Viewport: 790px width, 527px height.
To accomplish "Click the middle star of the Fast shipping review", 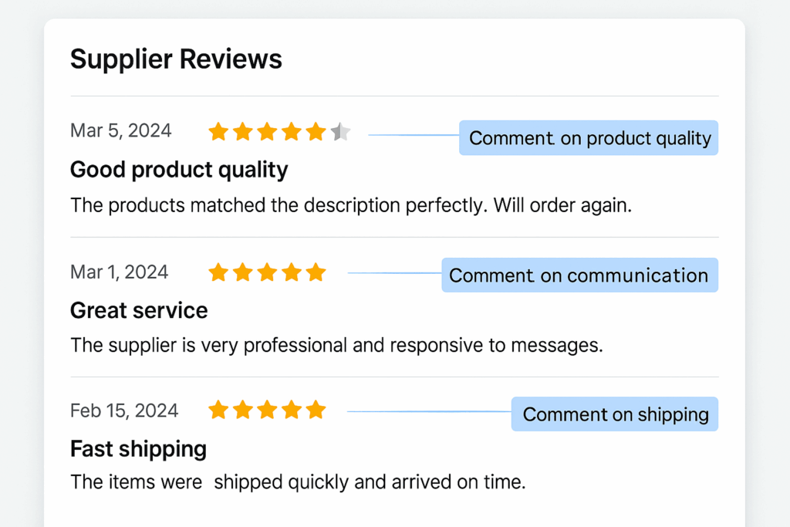I will click(x=268, y=410).
